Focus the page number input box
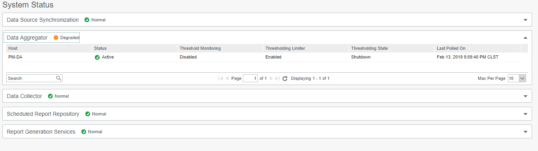Image resolution: width=538 pixels, height=151 pixels. click(x=250, y=78)
